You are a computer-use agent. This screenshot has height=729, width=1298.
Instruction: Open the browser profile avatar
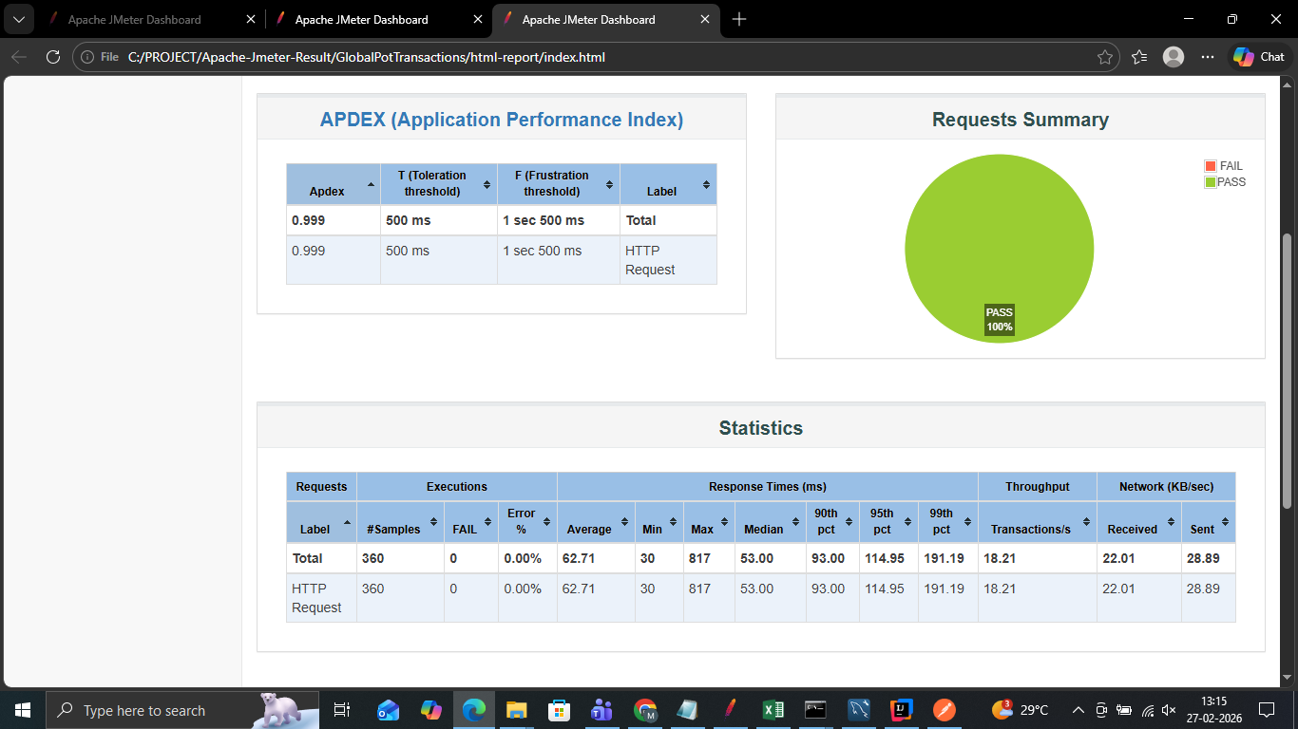1174,57
